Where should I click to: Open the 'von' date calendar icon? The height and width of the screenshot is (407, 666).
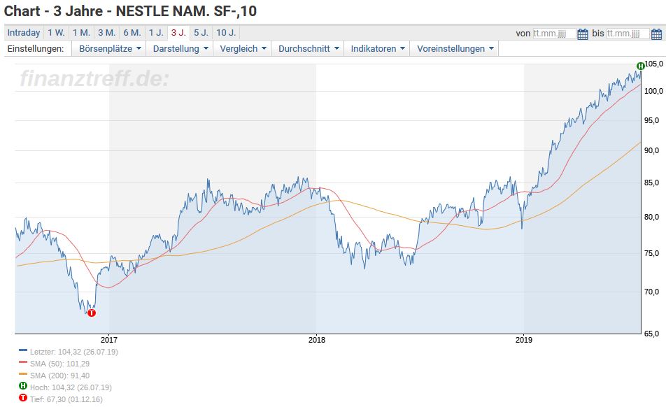pyautogui.click(x=583, y=34)
